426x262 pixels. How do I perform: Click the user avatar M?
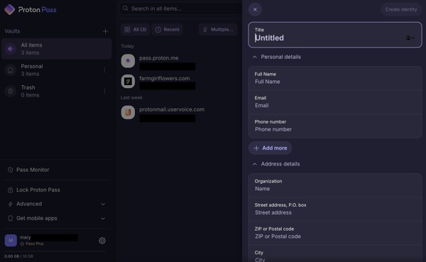click(x=11, y=241)
